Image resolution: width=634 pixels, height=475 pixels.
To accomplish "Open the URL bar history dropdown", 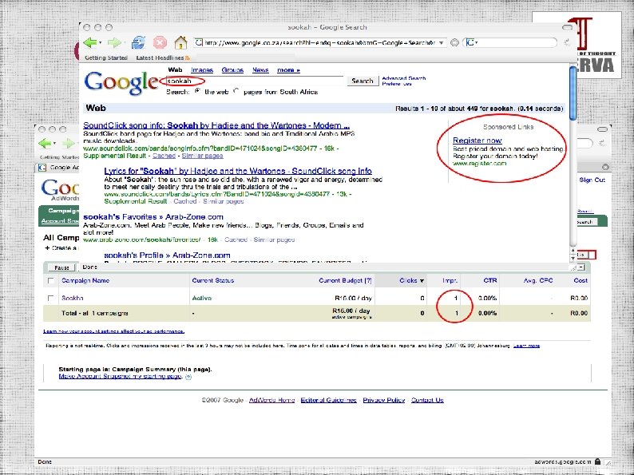I will coord(442,42).
